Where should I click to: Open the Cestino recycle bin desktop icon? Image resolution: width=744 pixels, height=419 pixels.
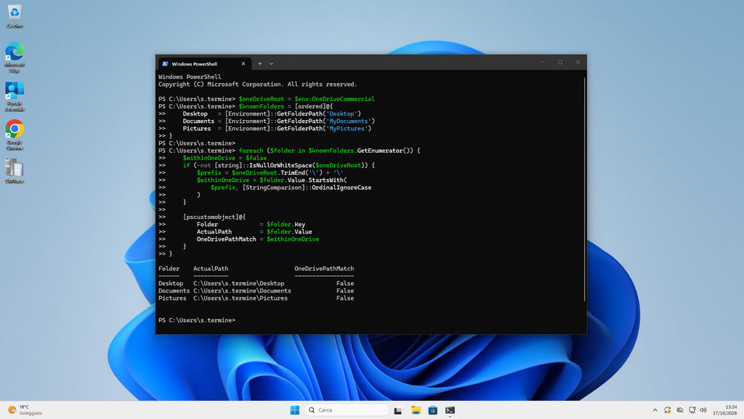[x=15, y=16]
